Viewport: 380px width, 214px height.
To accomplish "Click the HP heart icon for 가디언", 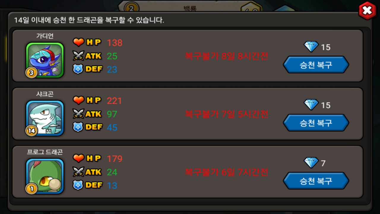I will click(x=79, y=43).
